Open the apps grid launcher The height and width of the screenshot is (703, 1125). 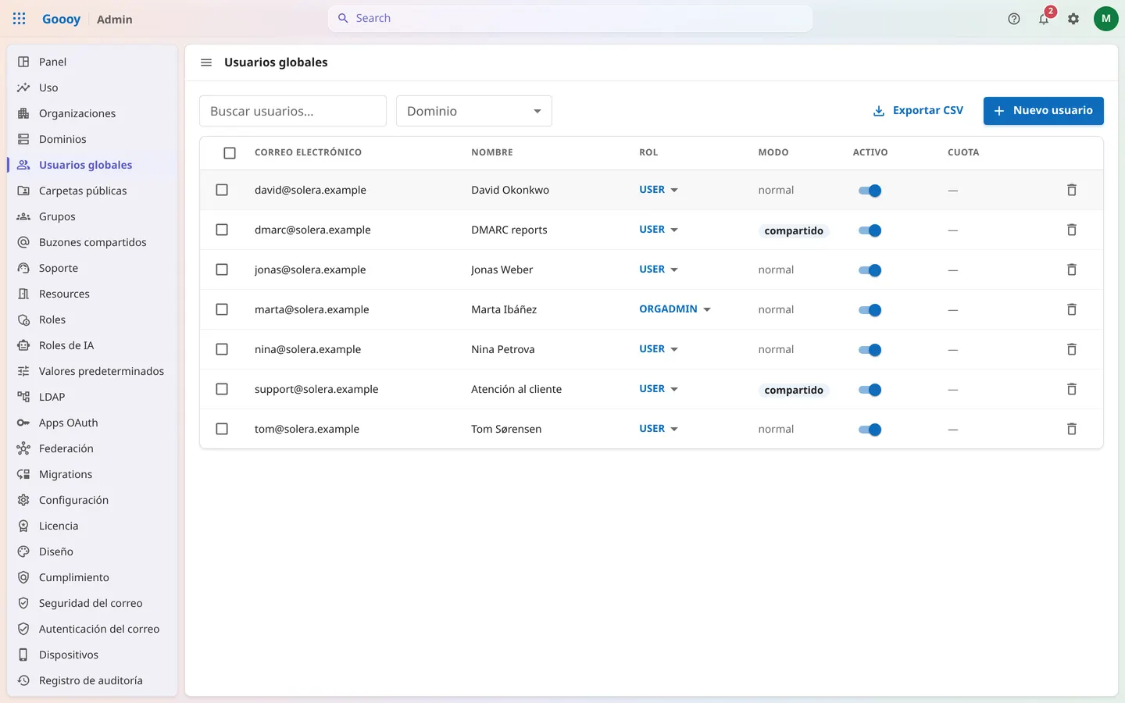point(20,19)
